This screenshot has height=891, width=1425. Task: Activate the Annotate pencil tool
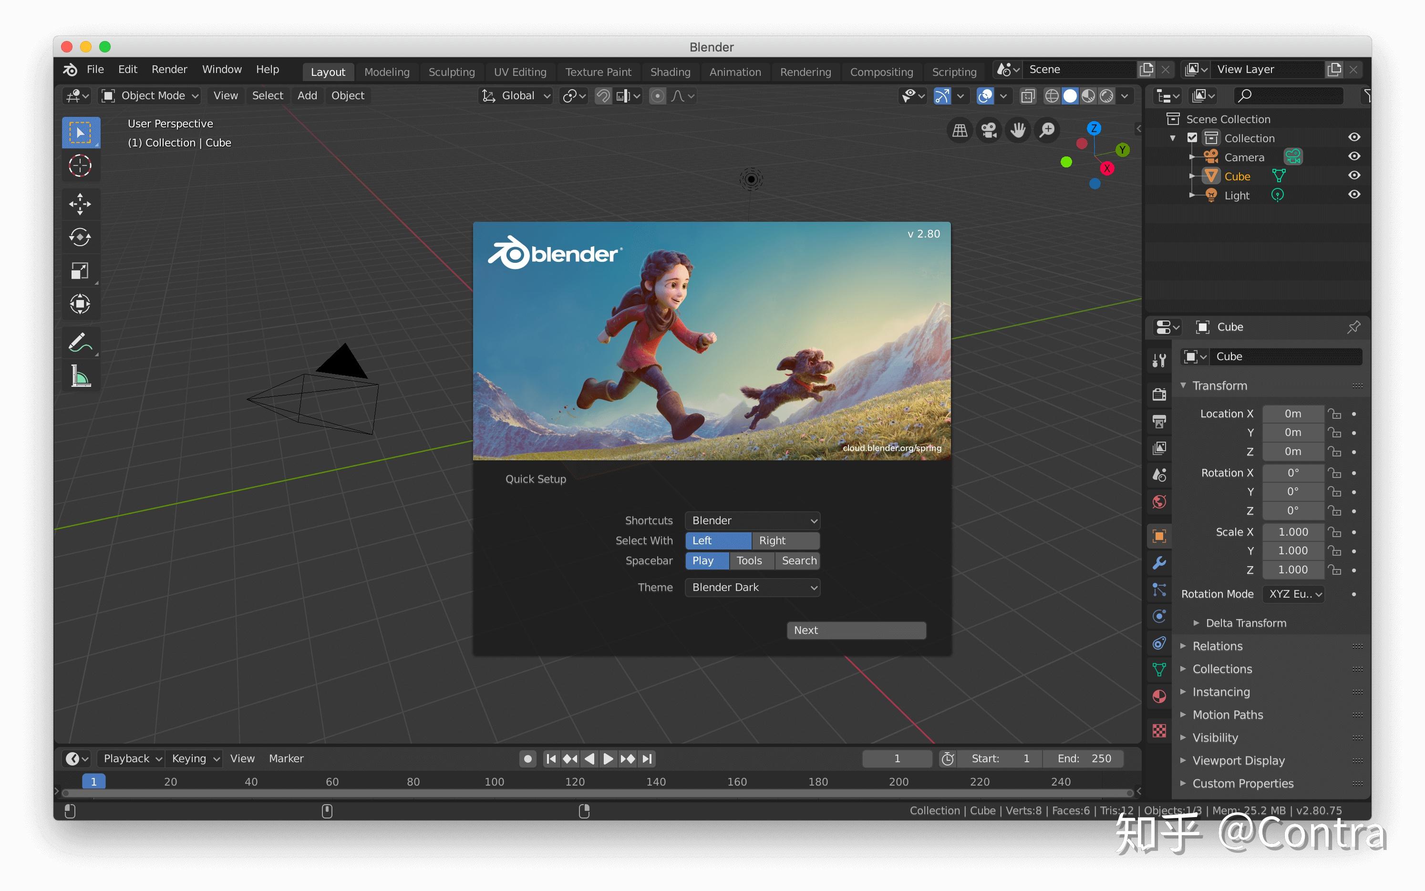coord(80,342)
